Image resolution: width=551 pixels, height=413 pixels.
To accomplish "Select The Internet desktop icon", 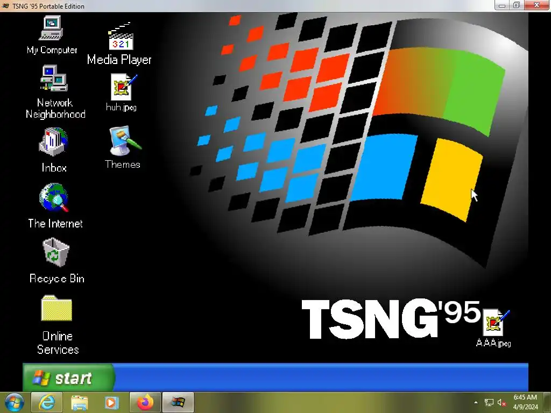I will tap(55, 206).
